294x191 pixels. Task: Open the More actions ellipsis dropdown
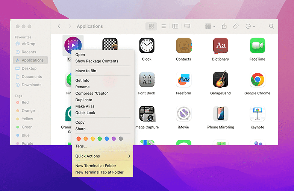pos(250,26)
